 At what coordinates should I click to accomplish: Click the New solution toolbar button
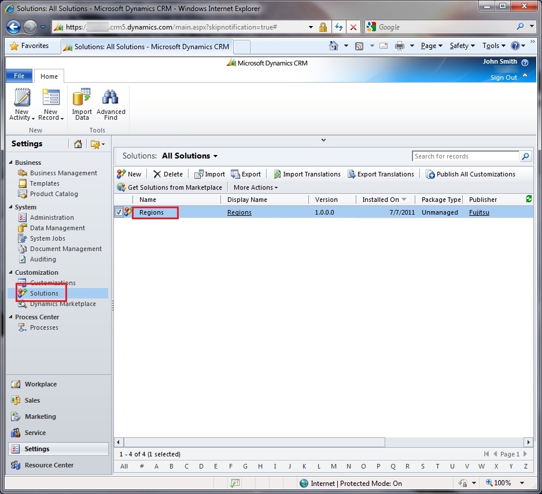129,174
